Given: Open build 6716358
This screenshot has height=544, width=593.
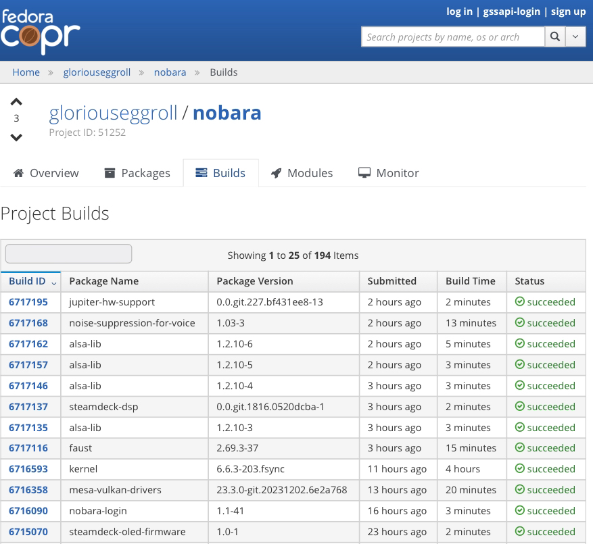Looking at the screenshot, I should 28,490.
